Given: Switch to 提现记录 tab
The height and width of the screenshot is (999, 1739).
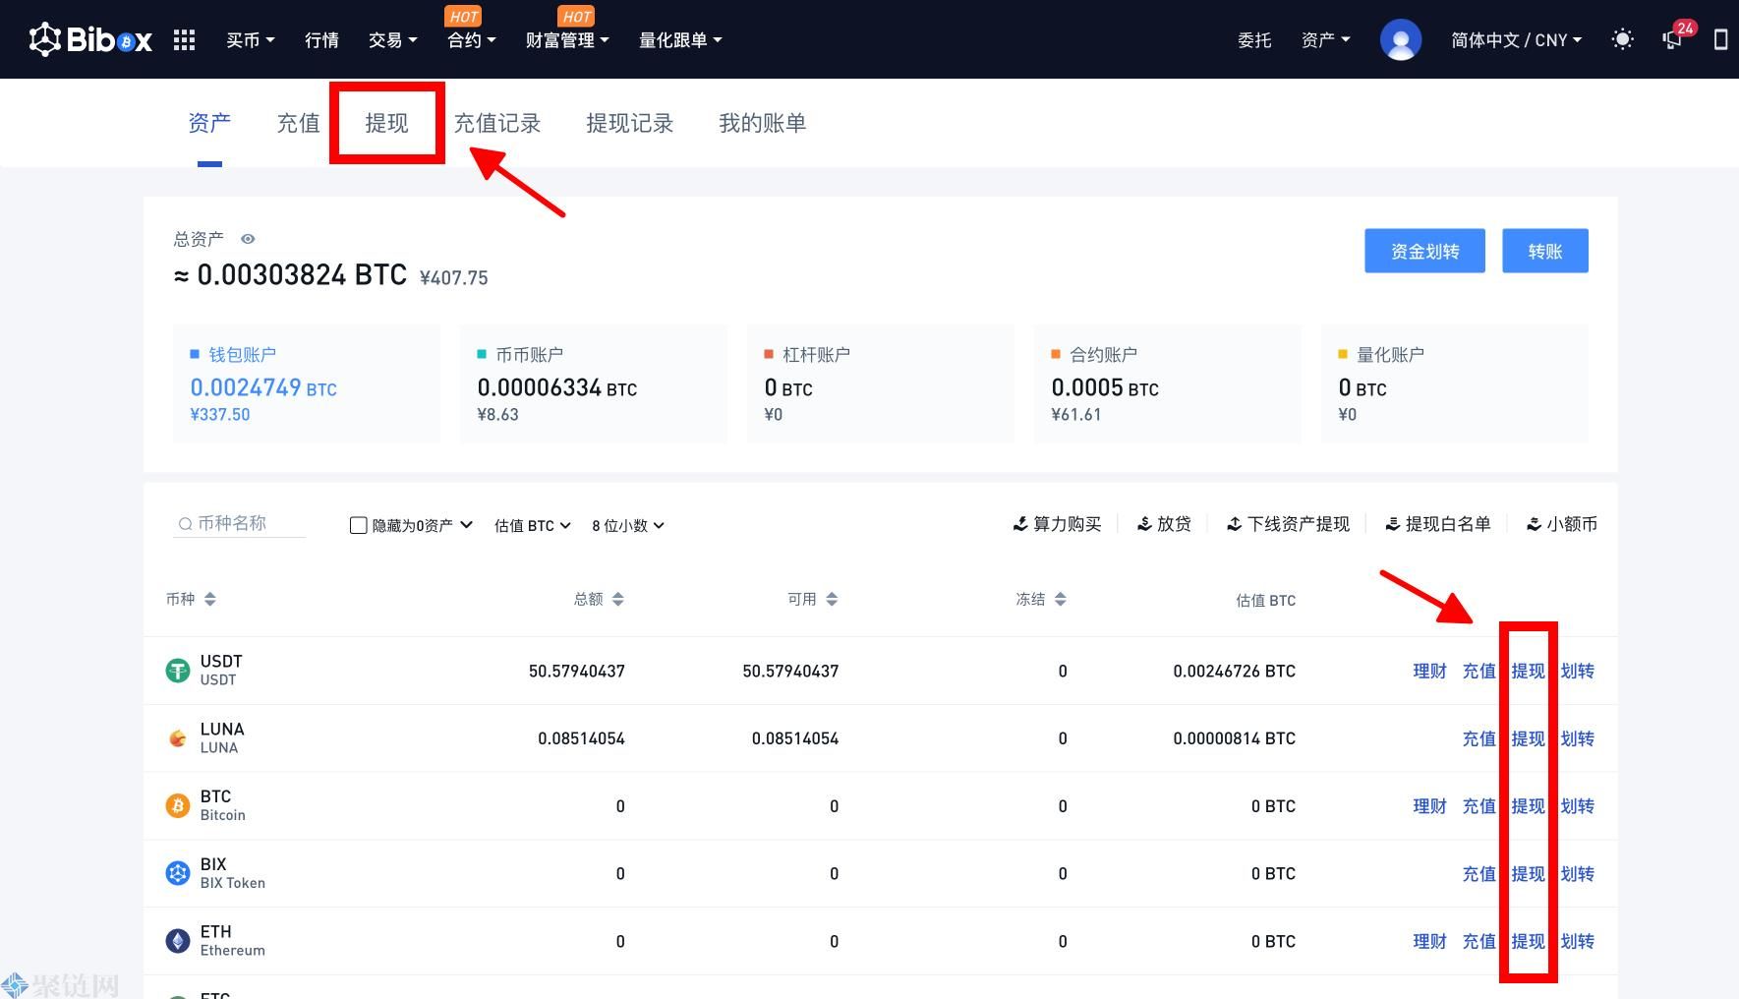Looking at the screenshot, I should pos(630,123).
